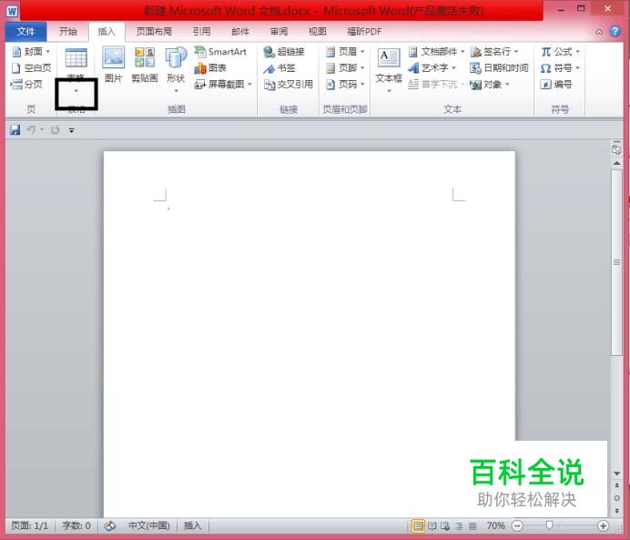
Task: Open Mailings tab (邮件)
Action: [x=240, y=32]
